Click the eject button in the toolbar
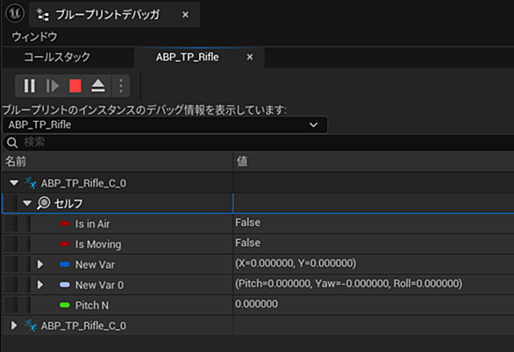 [x=98, y=86]
